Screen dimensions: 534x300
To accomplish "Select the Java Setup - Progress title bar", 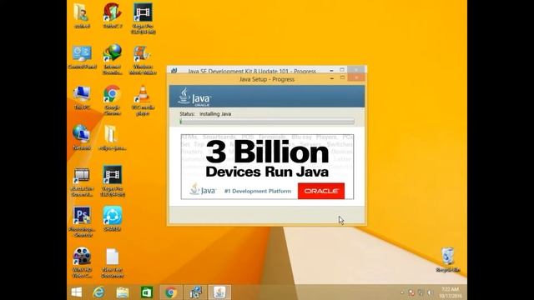I will click(267, 79).
